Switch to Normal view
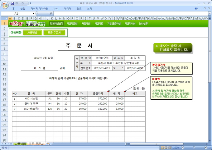This screenshot has width=212, height=150. click(162, 148)
